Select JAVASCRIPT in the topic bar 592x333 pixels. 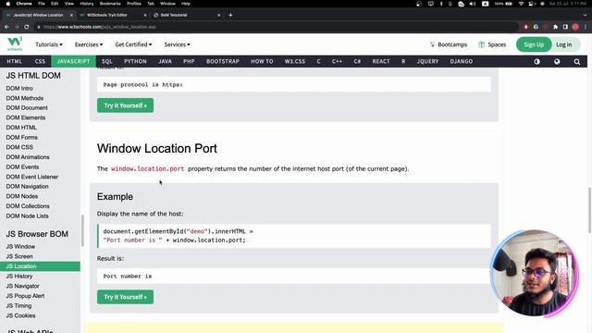coord(74,61)
